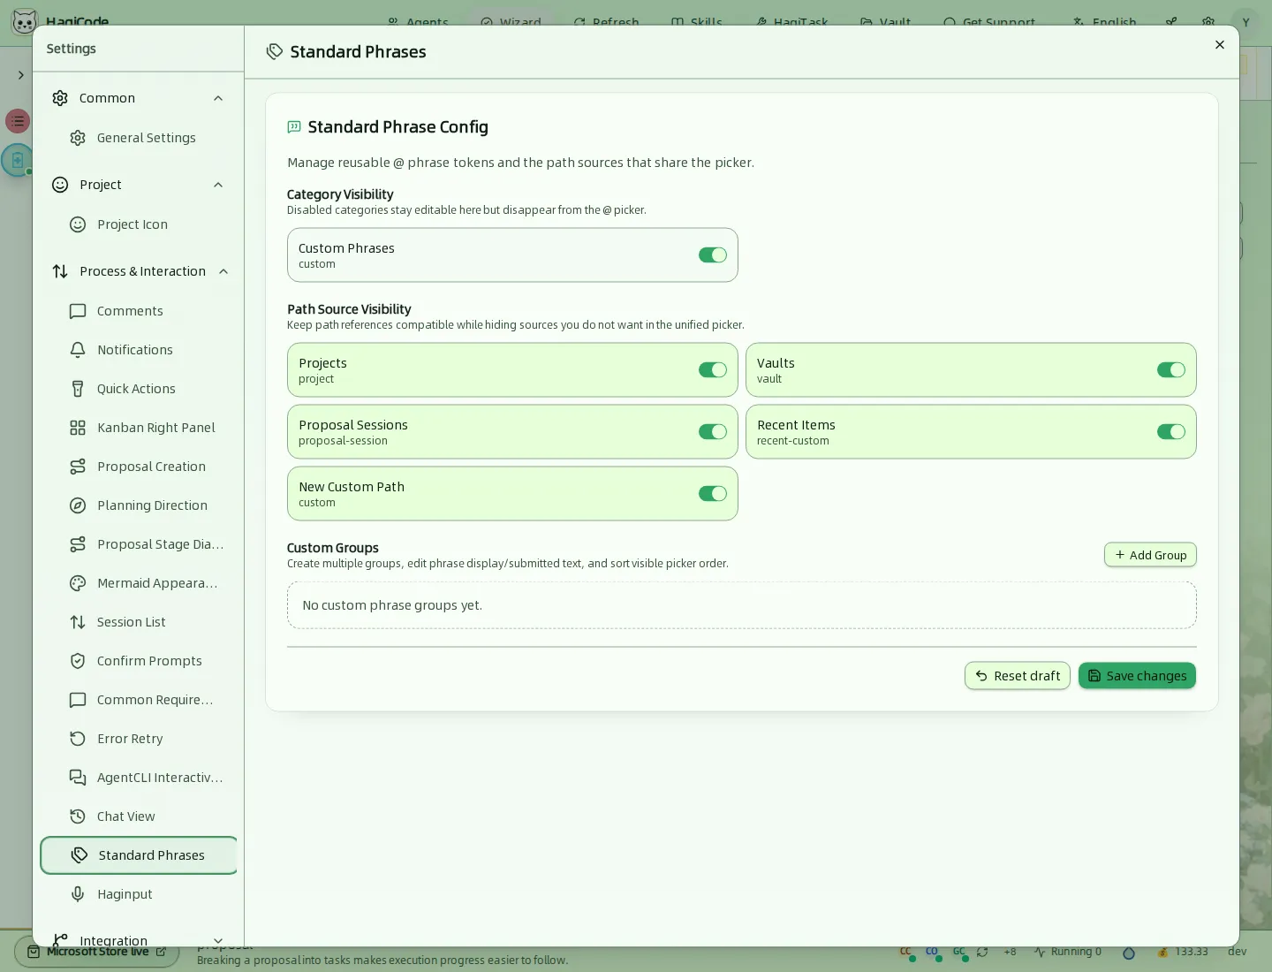Open the Standard Phrases settings page
Image resolution: width=1272 pixels, height=972 pixels.
[139, 855]
